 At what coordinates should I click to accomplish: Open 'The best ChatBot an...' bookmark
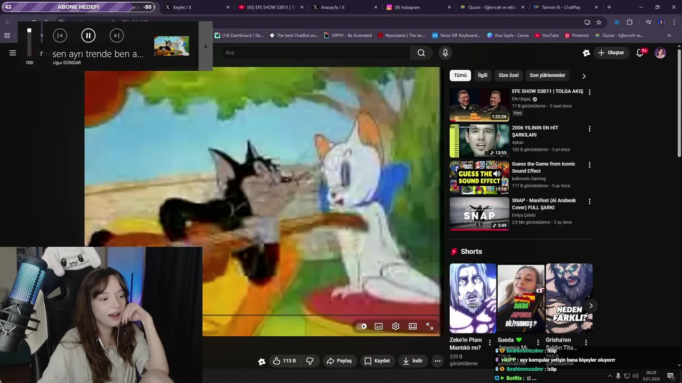[294, 36]
